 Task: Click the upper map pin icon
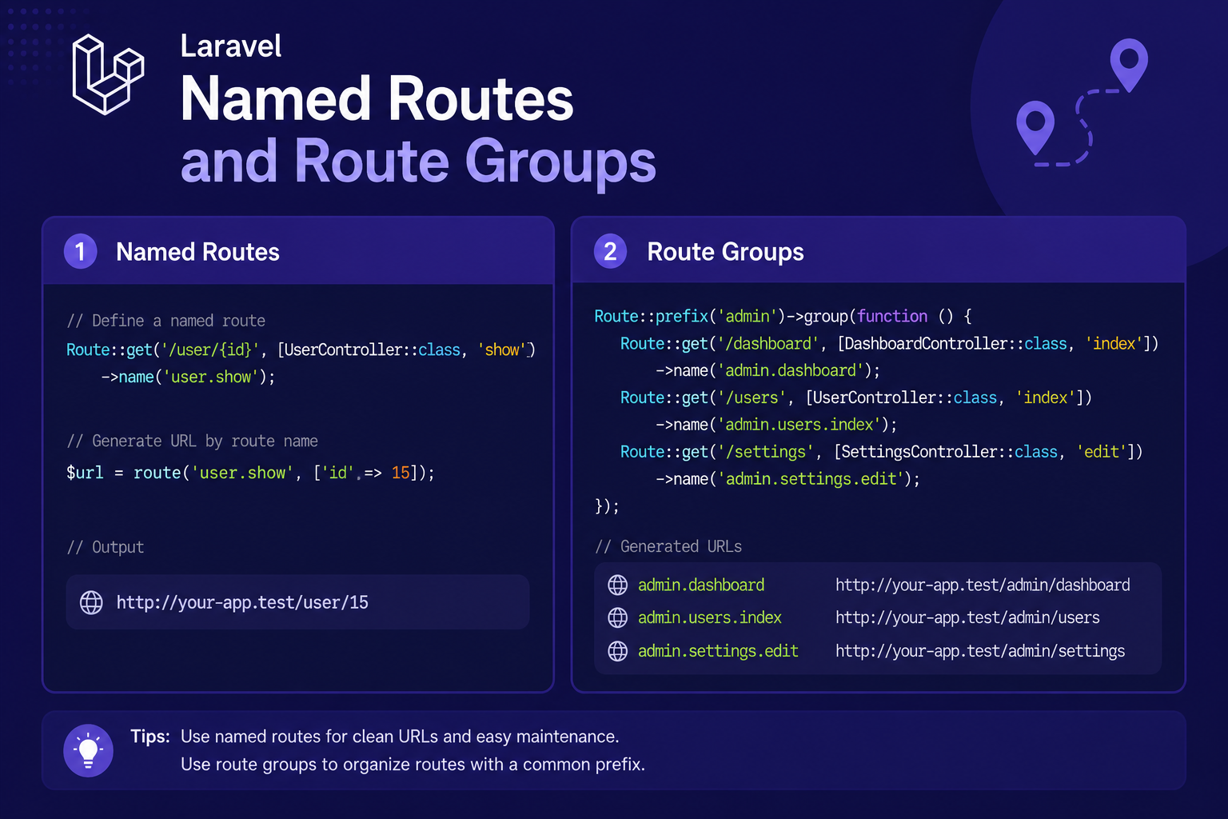pos(1129,65)
